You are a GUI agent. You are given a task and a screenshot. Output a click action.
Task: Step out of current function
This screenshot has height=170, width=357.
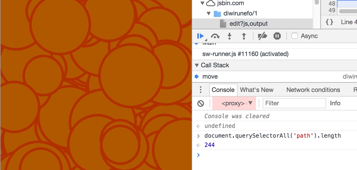pos(244,36)
